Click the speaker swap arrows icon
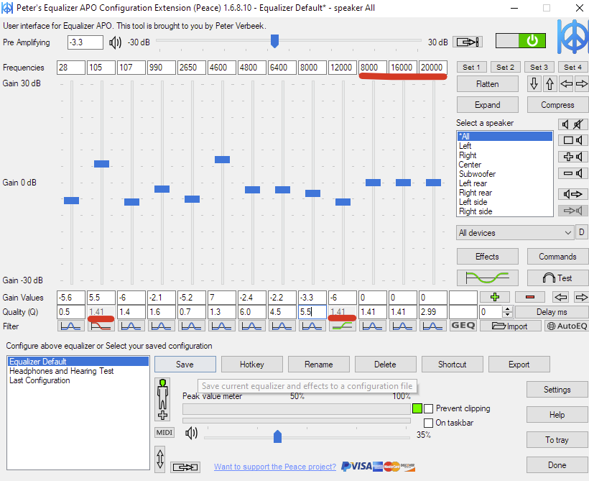 coord(573,194)
